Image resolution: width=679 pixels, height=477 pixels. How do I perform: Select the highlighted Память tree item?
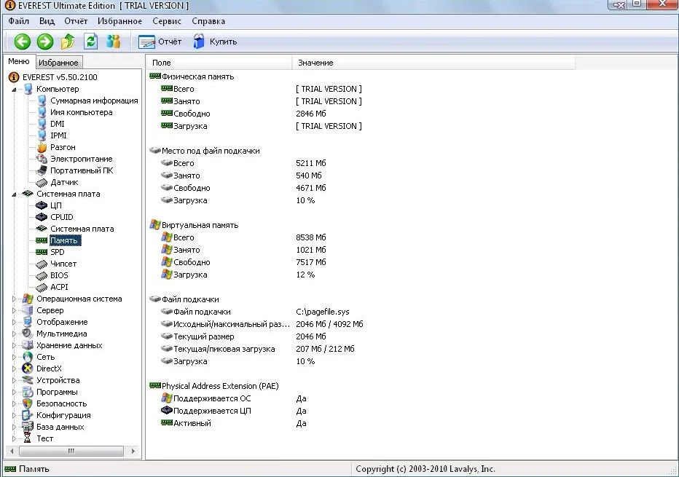coord(64,240)
